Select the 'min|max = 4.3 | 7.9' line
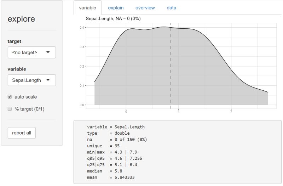The height and width of the screenshot is (186, 283). tap(112, 152)
